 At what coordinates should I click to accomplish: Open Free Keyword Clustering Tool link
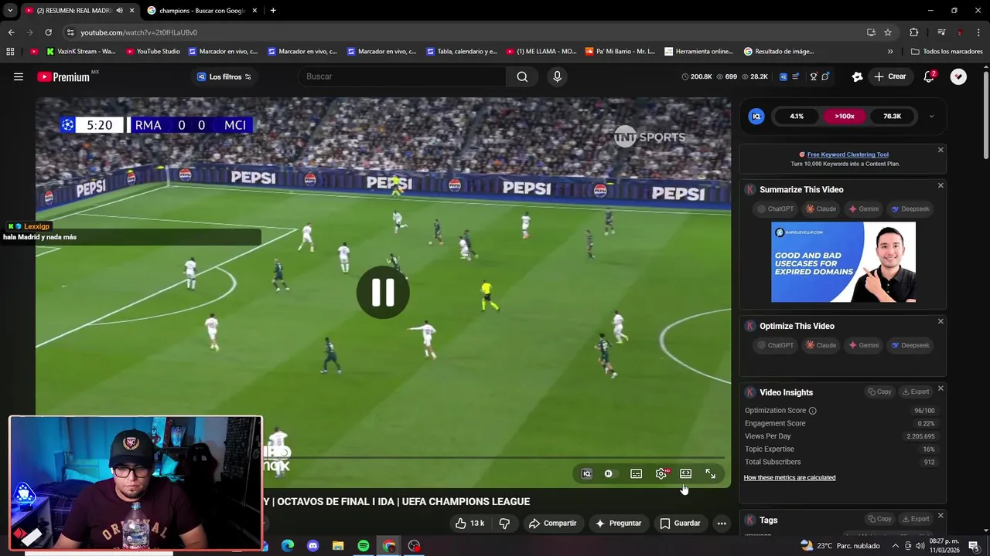point(848,154)
